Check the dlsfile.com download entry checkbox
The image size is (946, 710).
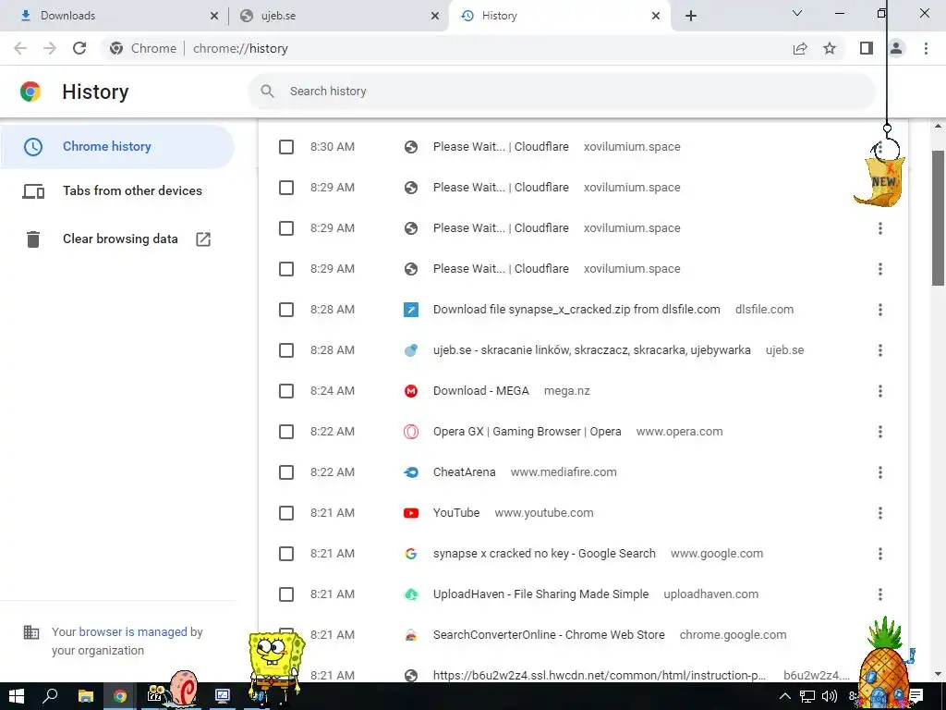tap(286, 310)
